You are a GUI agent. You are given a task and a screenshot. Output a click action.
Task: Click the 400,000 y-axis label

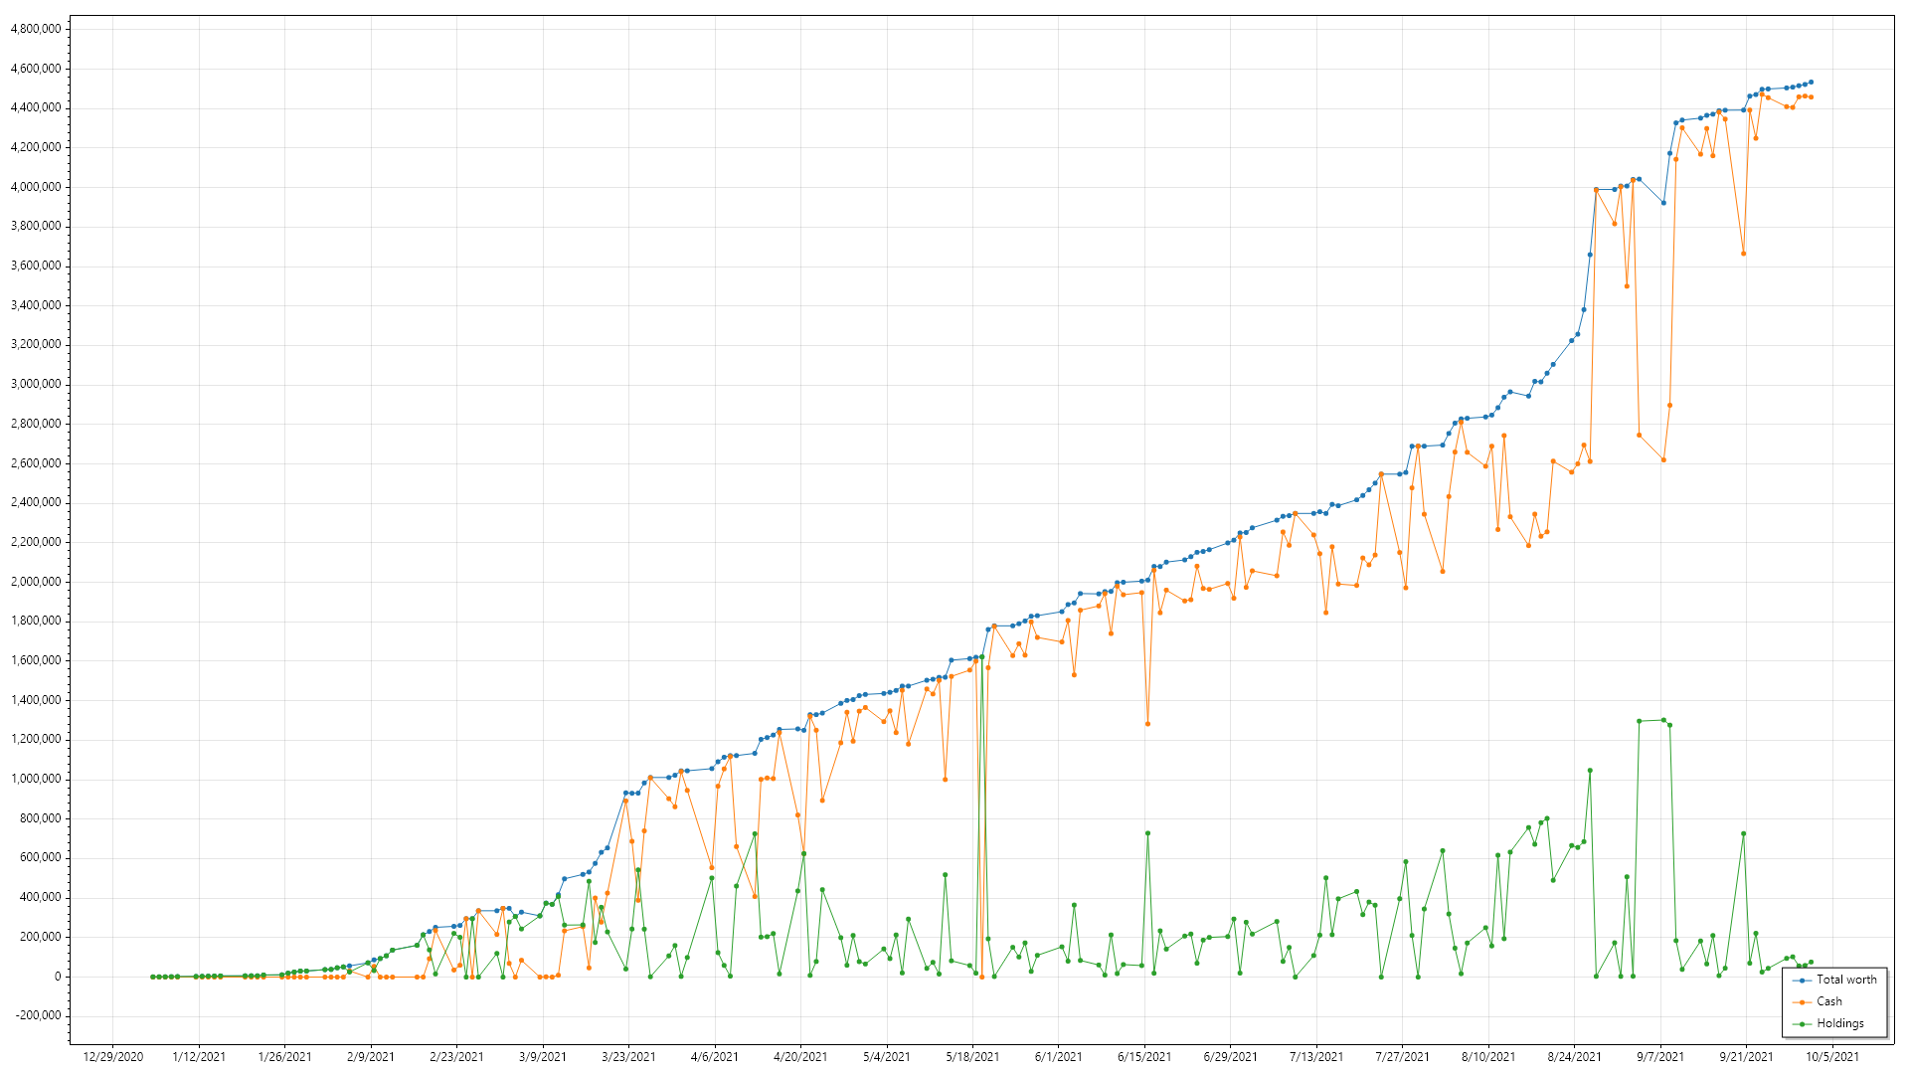tap(40, 897)
